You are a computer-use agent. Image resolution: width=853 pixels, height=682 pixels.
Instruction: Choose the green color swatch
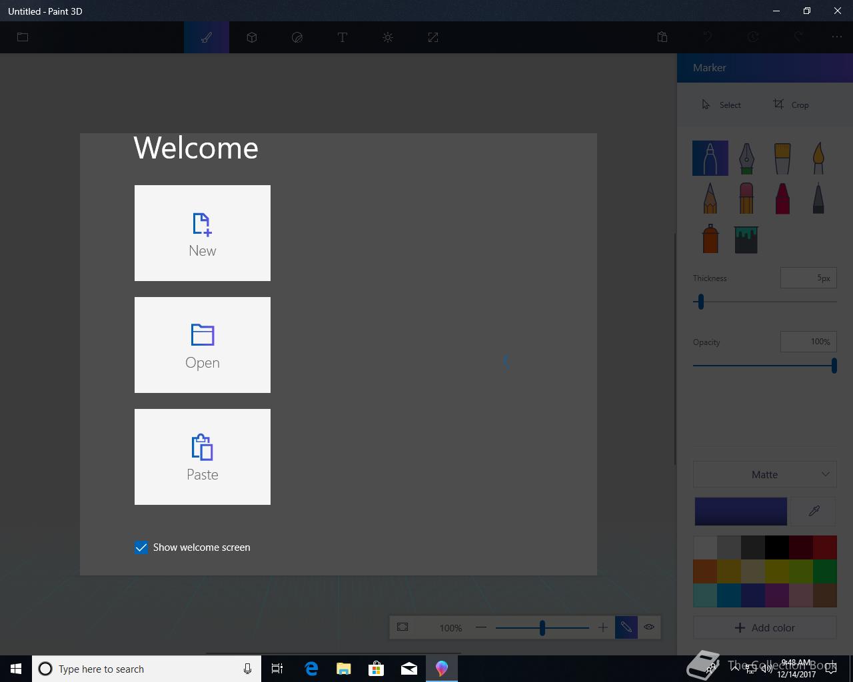click(825, 571)
